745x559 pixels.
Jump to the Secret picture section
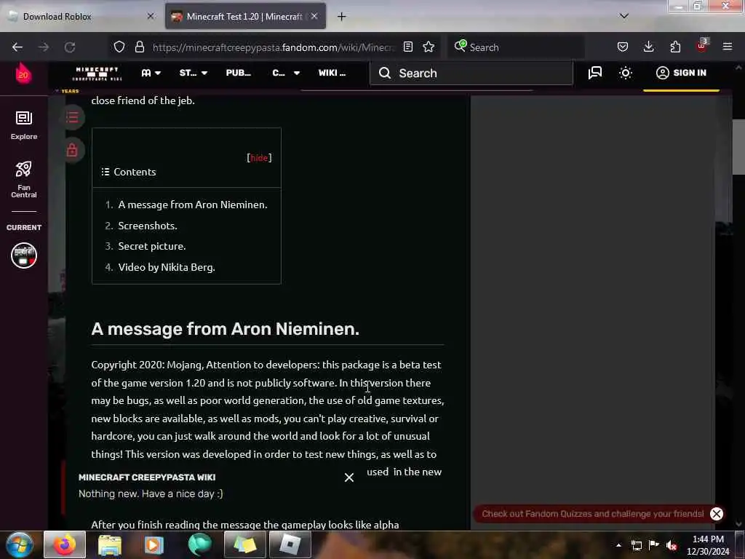pos(151,246)
